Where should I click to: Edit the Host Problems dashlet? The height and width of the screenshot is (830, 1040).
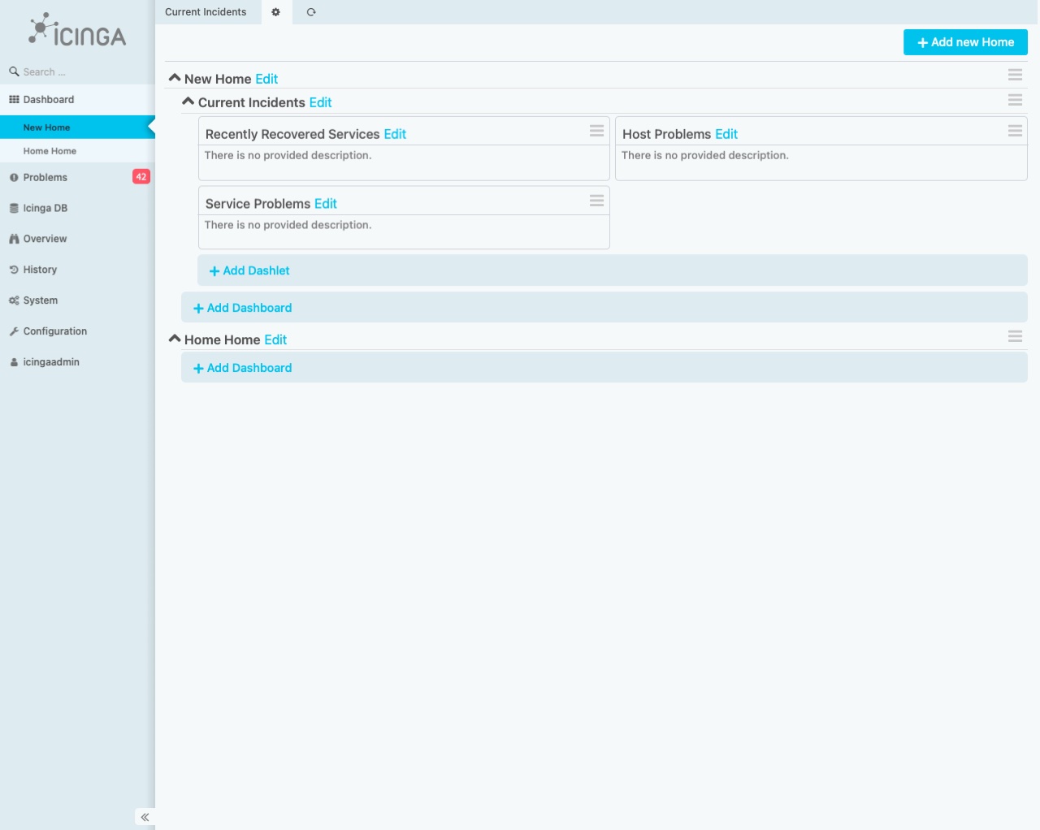[726, 134]
